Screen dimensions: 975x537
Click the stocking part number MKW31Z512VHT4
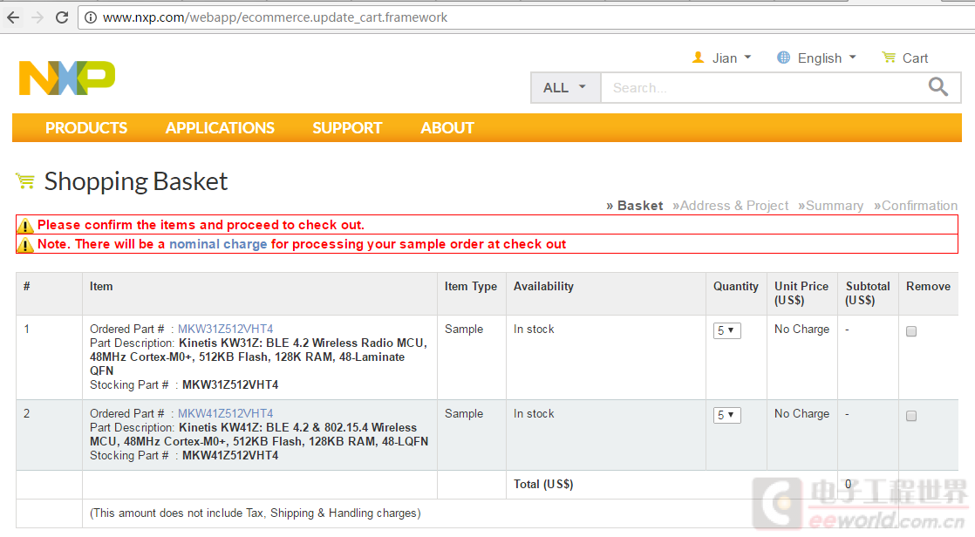click(230, 384)
